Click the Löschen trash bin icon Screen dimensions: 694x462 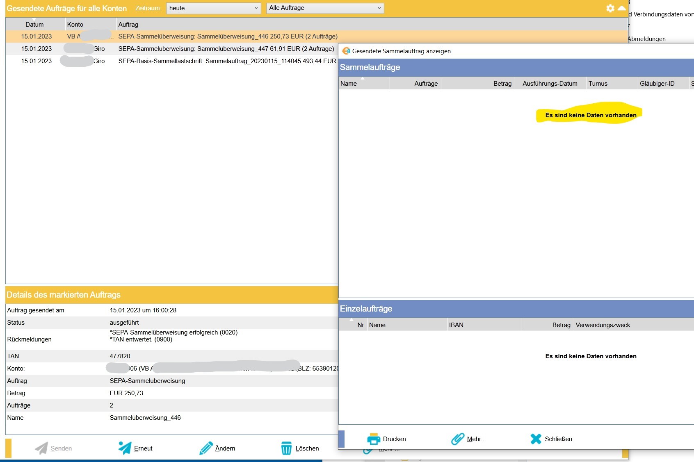pos(286,448)
